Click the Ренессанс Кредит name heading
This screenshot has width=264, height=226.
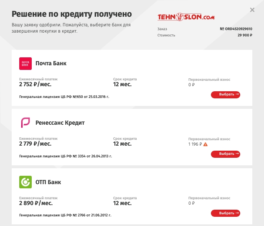point(60,123)
